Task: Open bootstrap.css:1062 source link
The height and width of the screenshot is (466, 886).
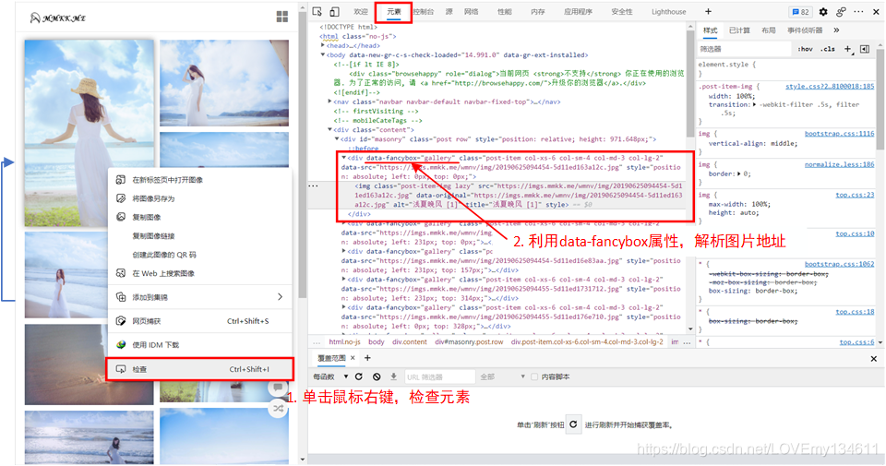Action: (x=839, y=264)
